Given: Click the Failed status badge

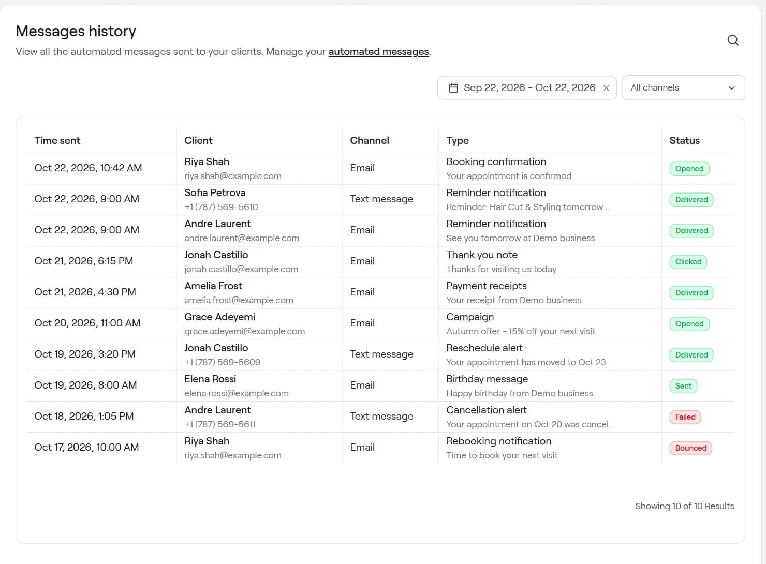Looking at the screenshot, I should point(685,417).
